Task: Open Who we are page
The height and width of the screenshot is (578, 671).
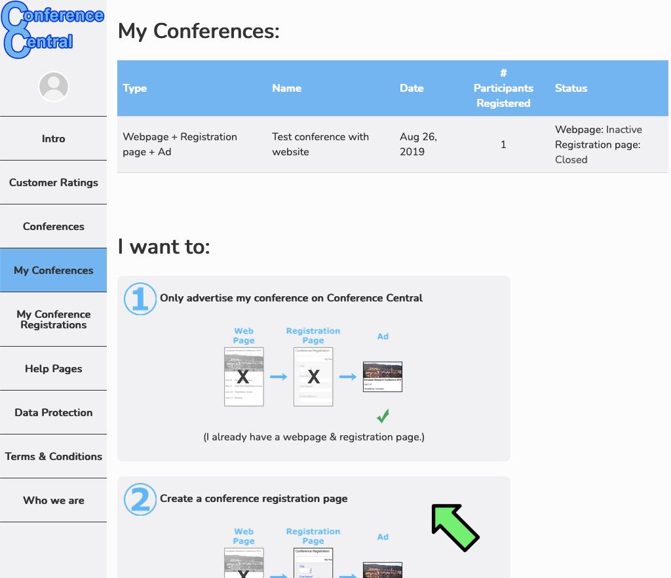Action: click(x=54, y=501)
